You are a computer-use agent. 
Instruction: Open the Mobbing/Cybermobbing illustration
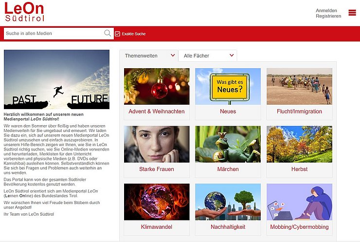click(299, 202)
